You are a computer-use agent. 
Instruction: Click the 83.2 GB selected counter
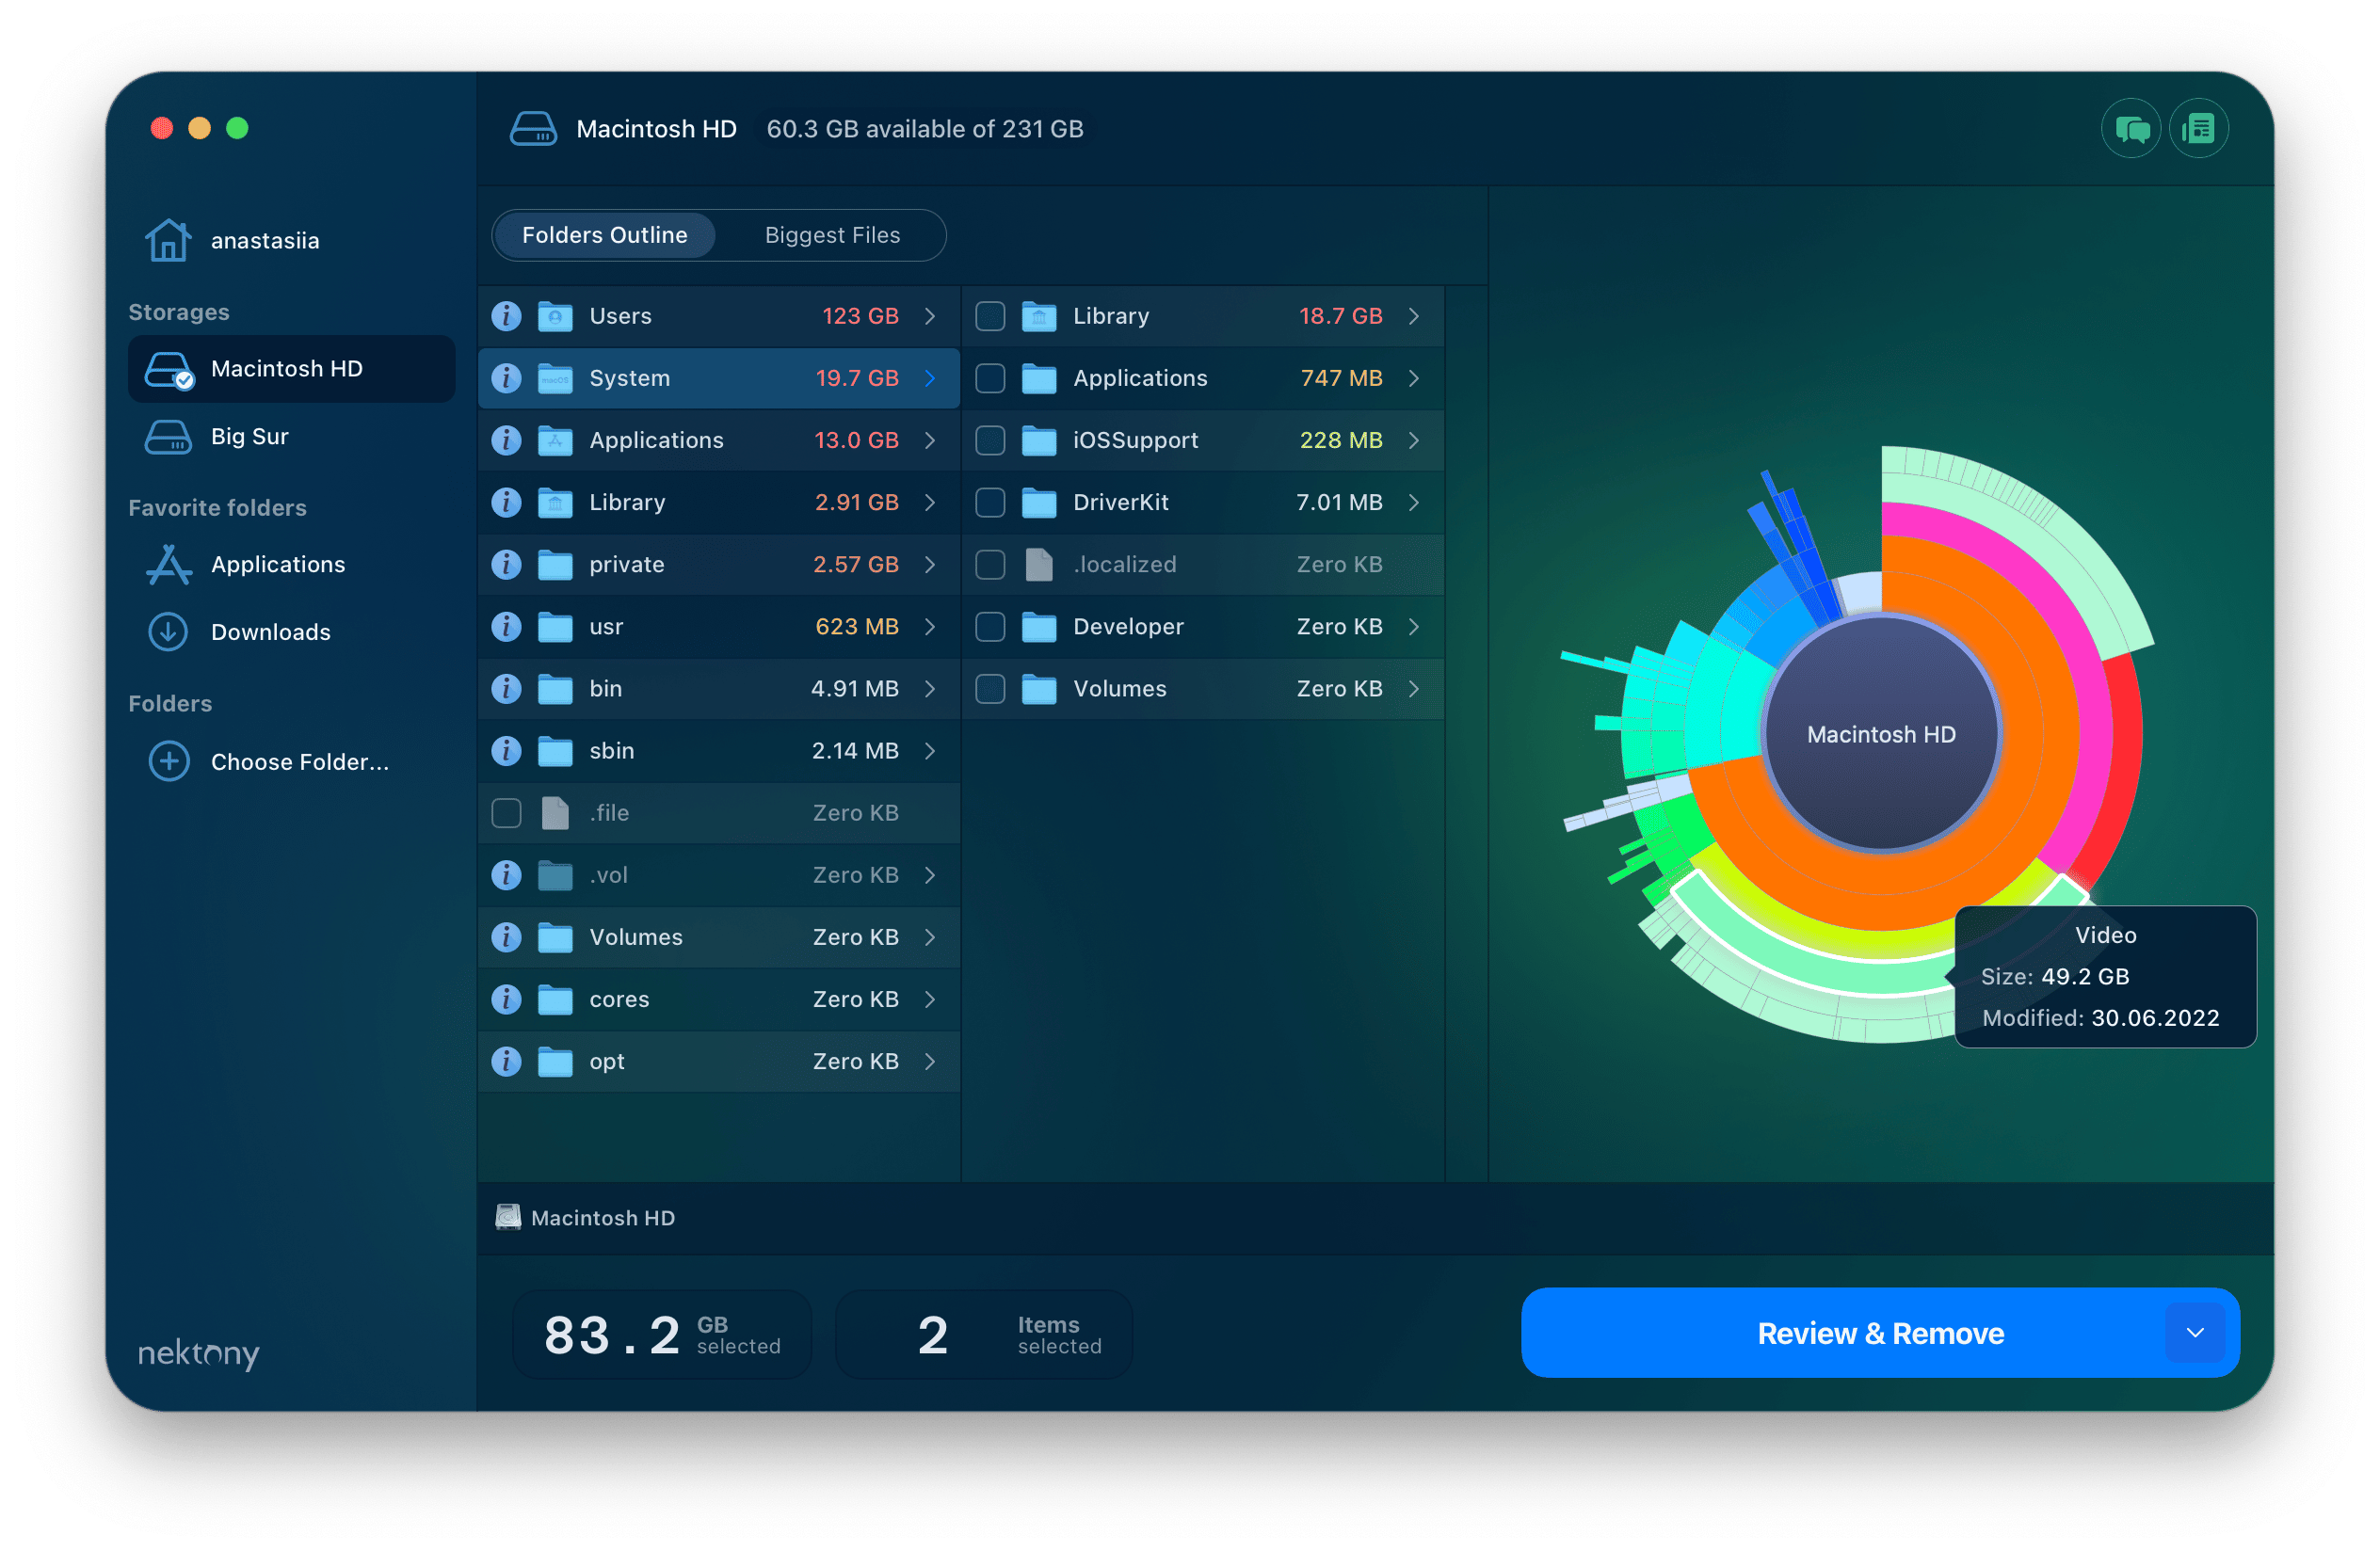(662, 1335)
